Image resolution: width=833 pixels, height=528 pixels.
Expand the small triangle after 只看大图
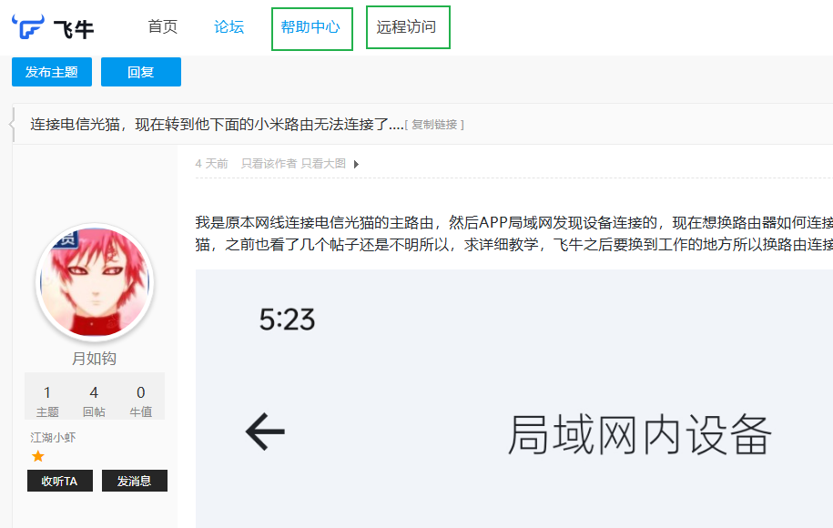point(357,164)
